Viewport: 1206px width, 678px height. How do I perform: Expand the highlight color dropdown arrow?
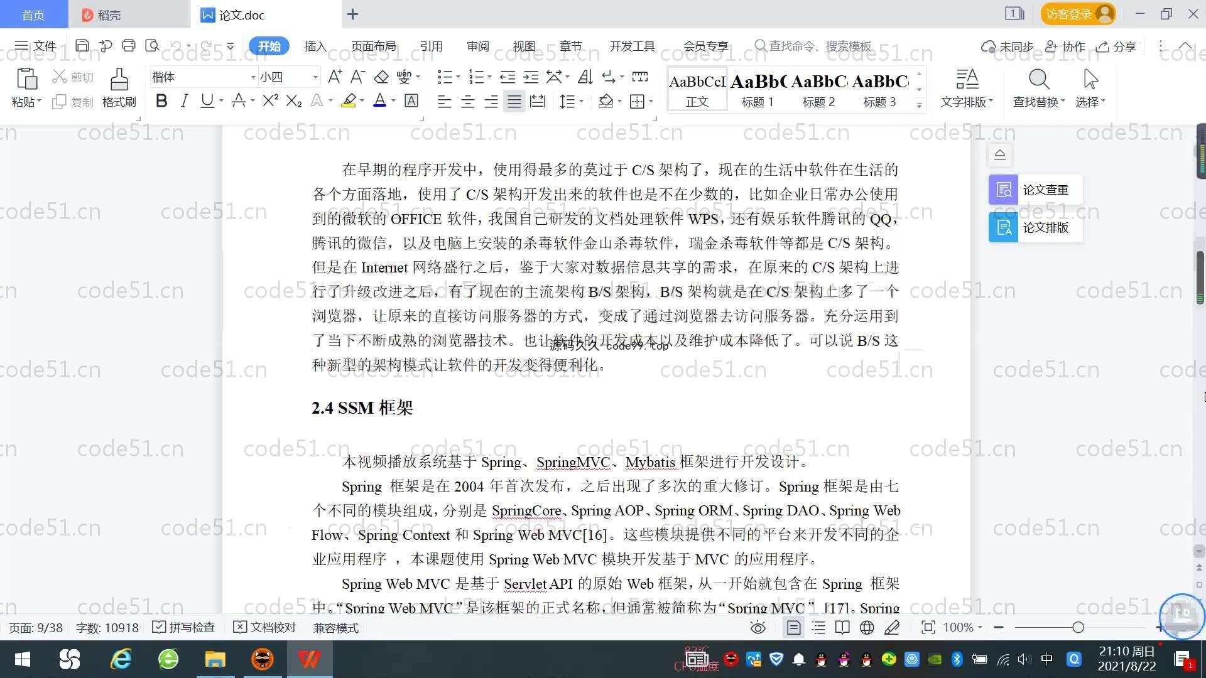362,100
